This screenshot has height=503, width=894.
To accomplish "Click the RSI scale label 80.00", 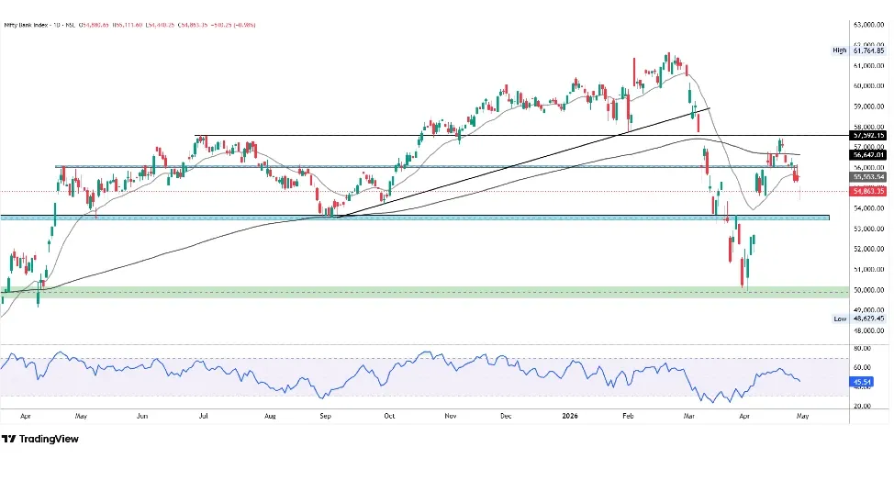I will tap(862, 348).
